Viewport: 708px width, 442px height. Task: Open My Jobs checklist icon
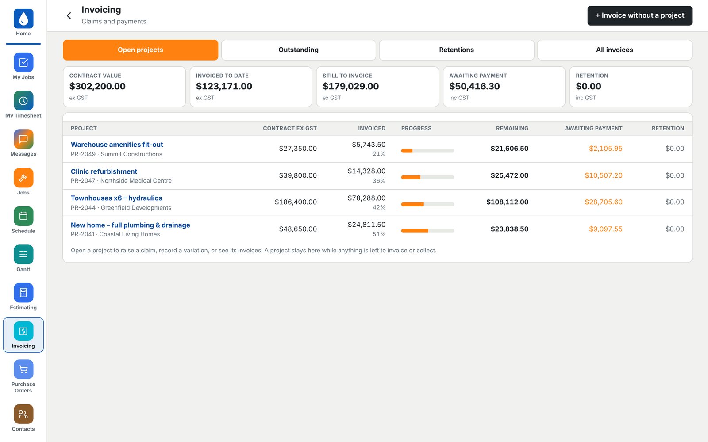23,62
